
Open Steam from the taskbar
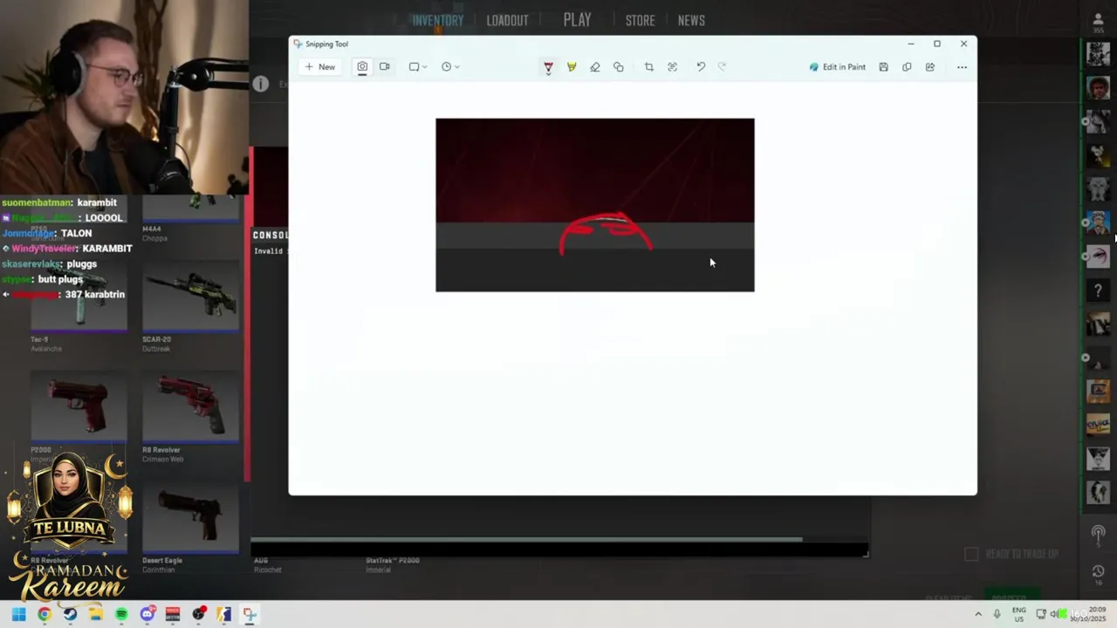pos(70,614)
